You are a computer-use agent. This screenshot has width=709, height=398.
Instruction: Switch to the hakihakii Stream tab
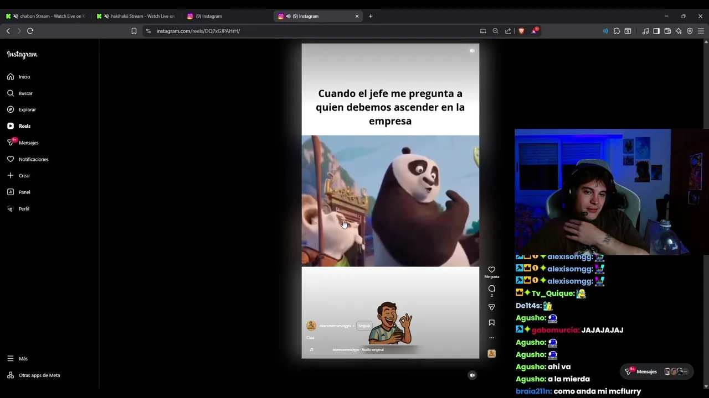point(137,16)
